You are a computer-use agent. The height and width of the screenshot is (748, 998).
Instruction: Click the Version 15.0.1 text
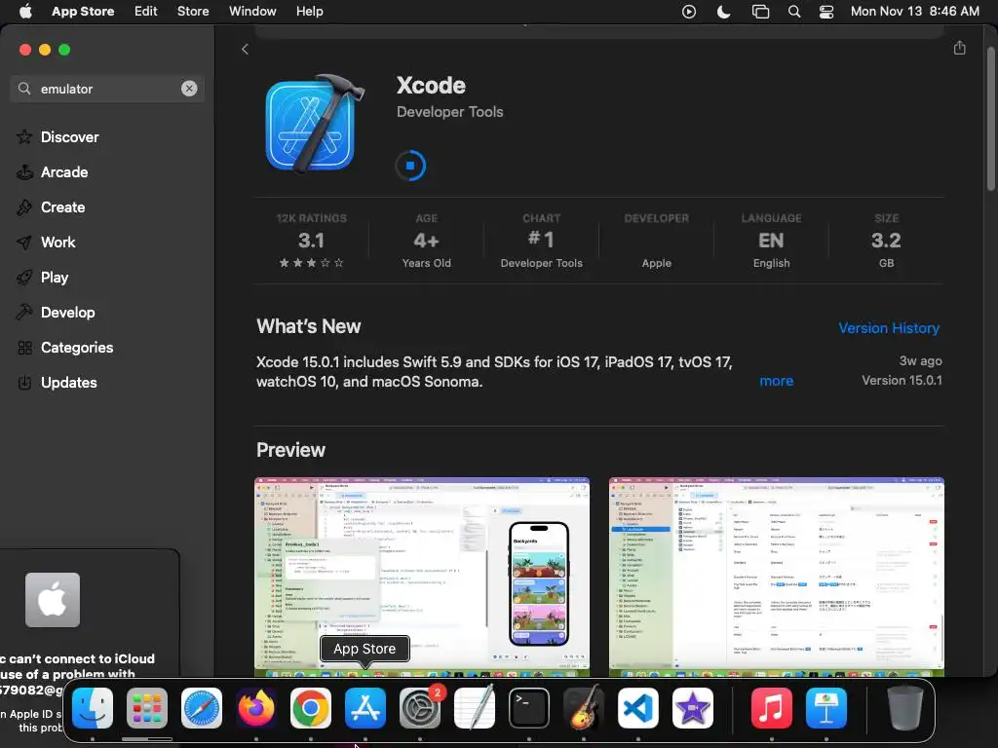point(902,381)
